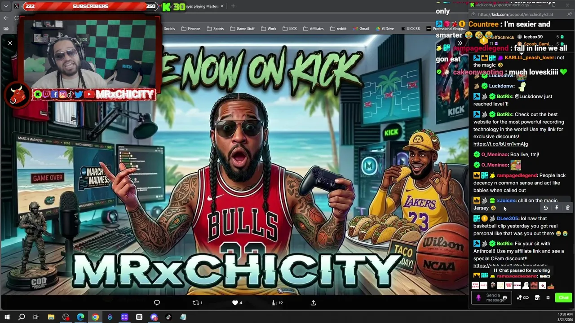Open the G Drive bookmark

point(385,29)
